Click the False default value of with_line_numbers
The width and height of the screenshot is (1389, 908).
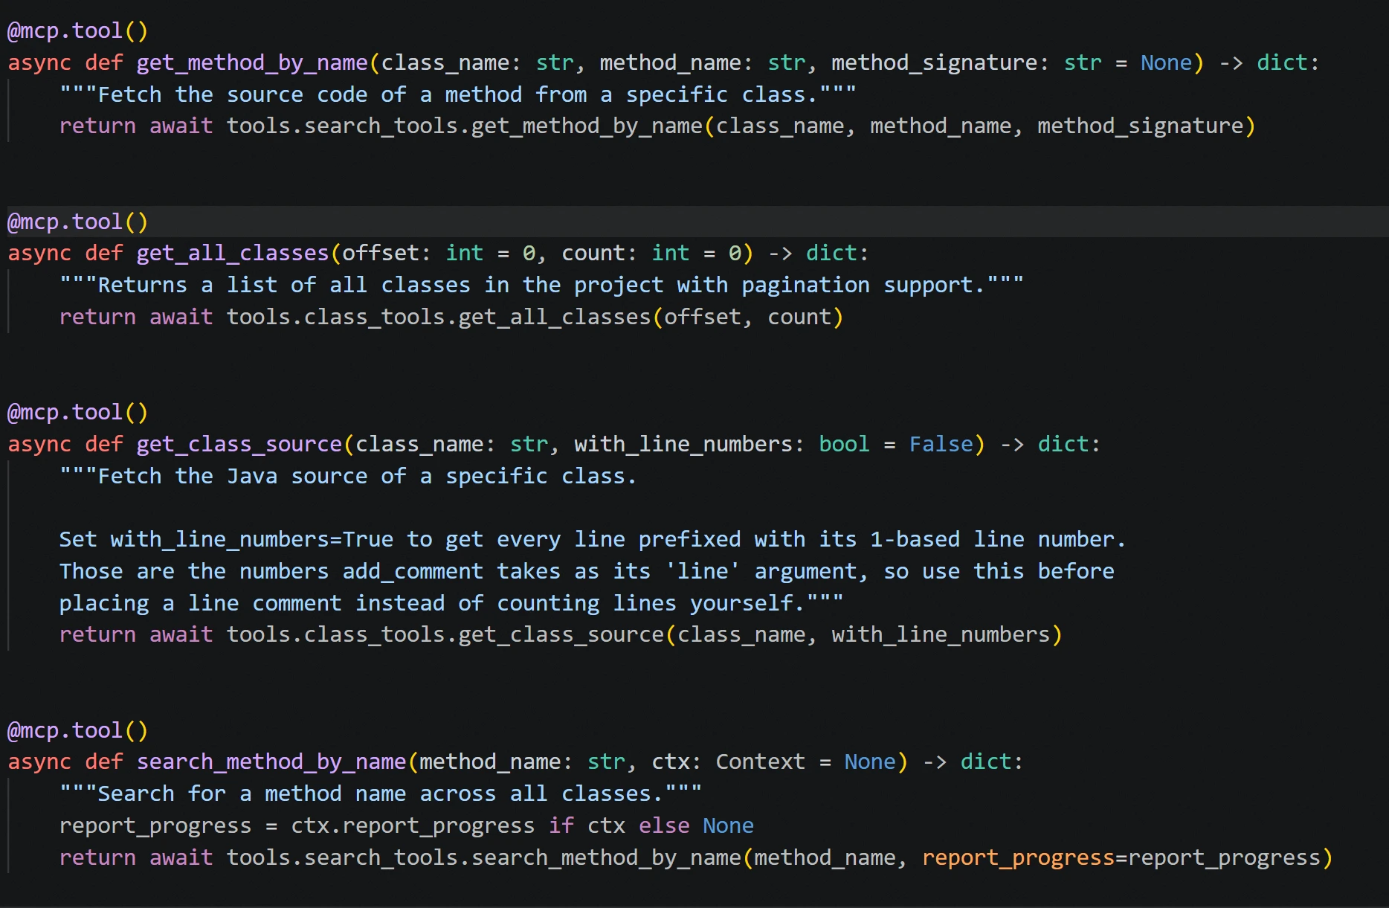click(941, 445)
